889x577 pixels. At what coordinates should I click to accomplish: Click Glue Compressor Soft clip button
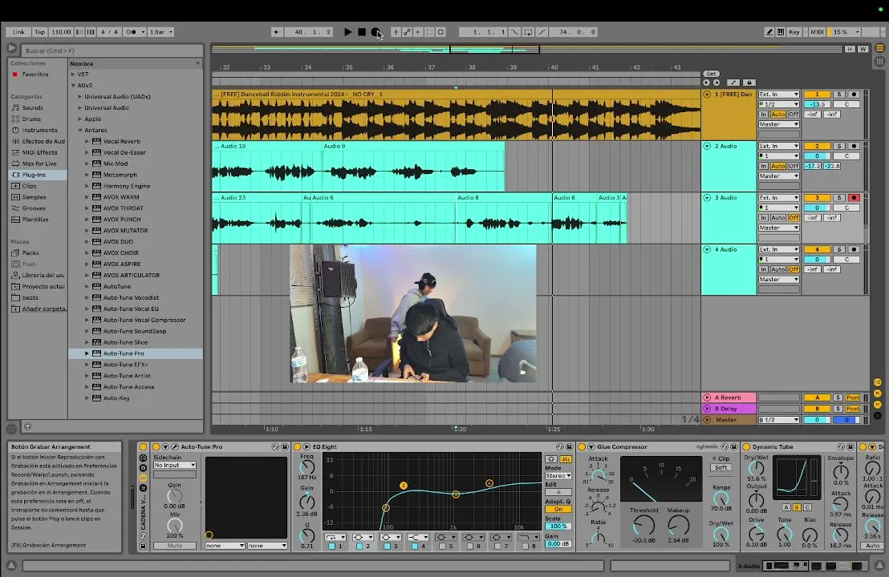point(721,468)
